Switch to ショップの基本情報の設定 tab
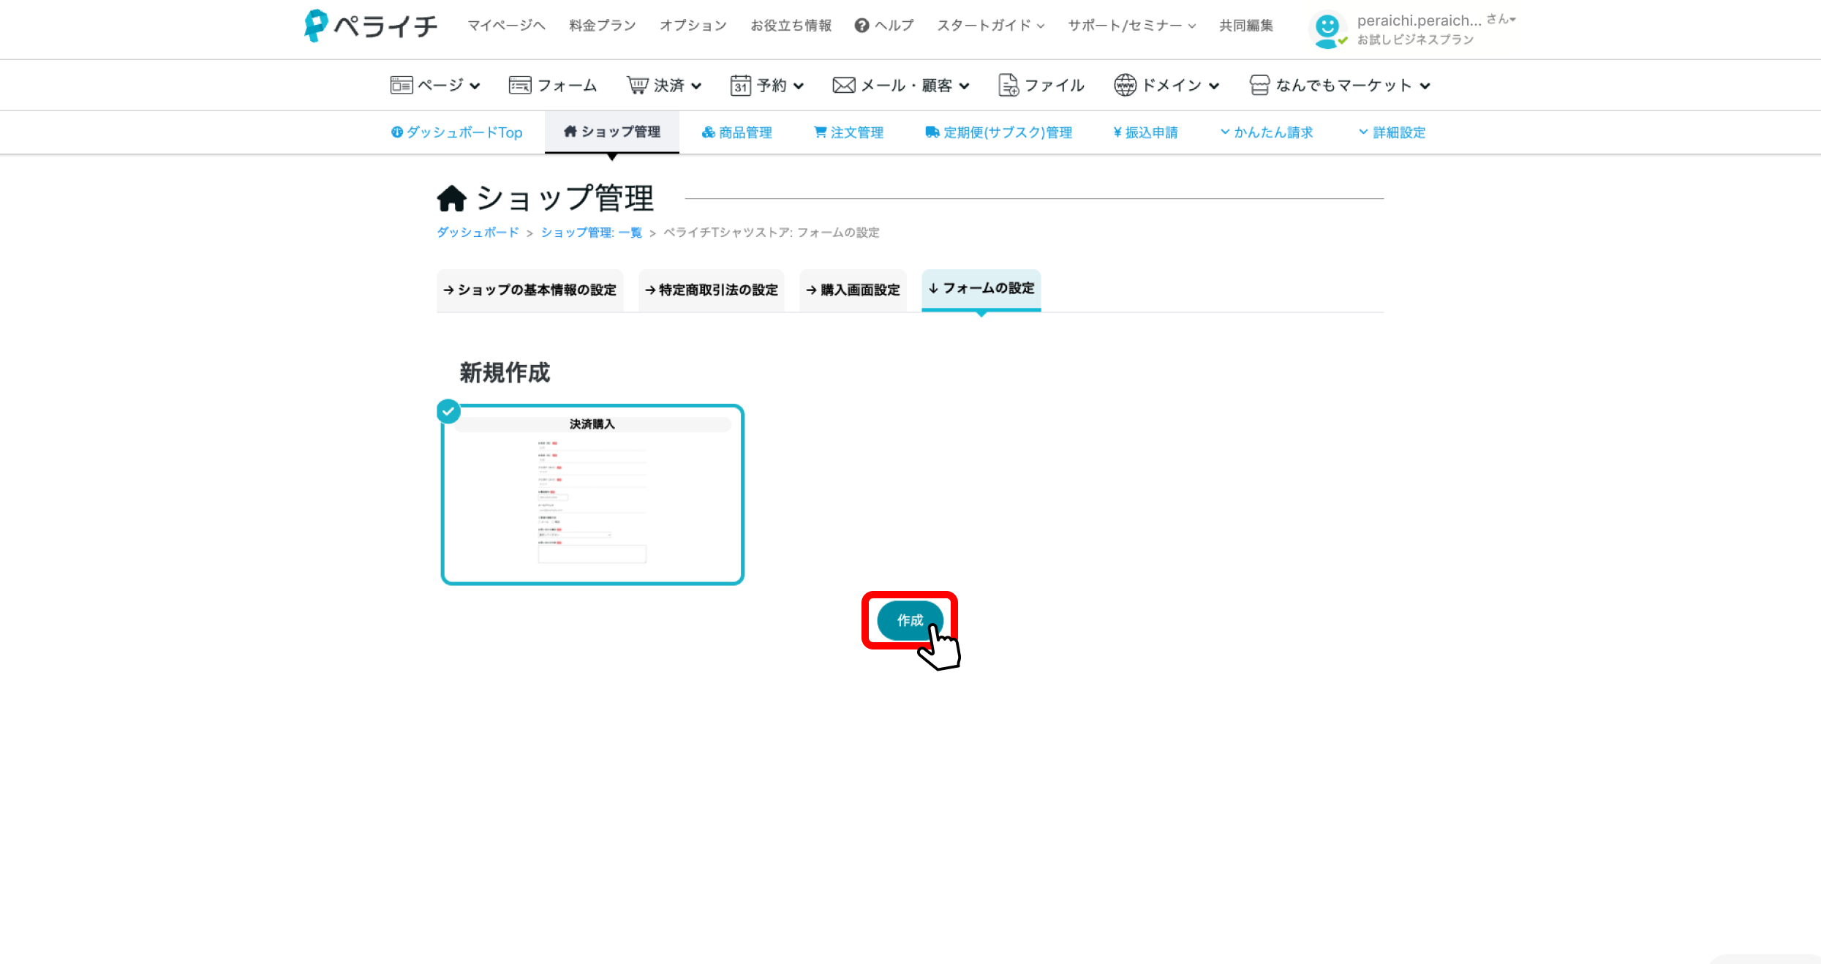The image size is (1821, 964). (x=529, y=290)
